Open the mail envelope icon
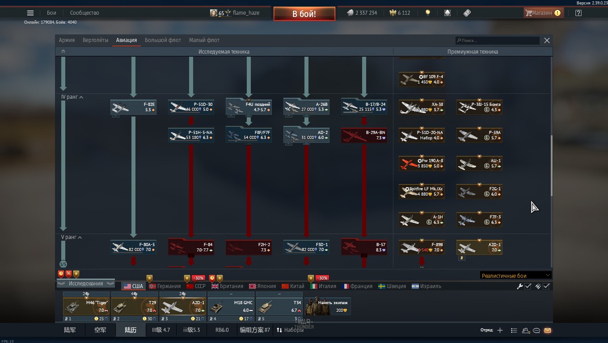 pos(548,330)
